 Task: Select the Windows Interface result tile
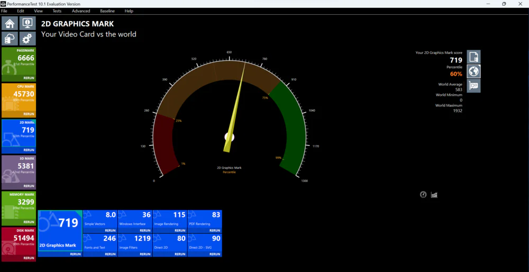pos(135,219)
